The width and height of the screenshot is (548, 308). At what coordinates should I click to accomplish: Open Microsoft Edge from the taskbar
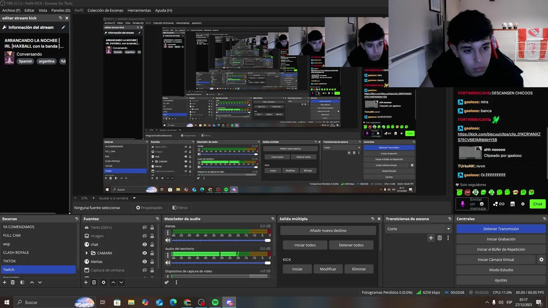coord(173,302)
